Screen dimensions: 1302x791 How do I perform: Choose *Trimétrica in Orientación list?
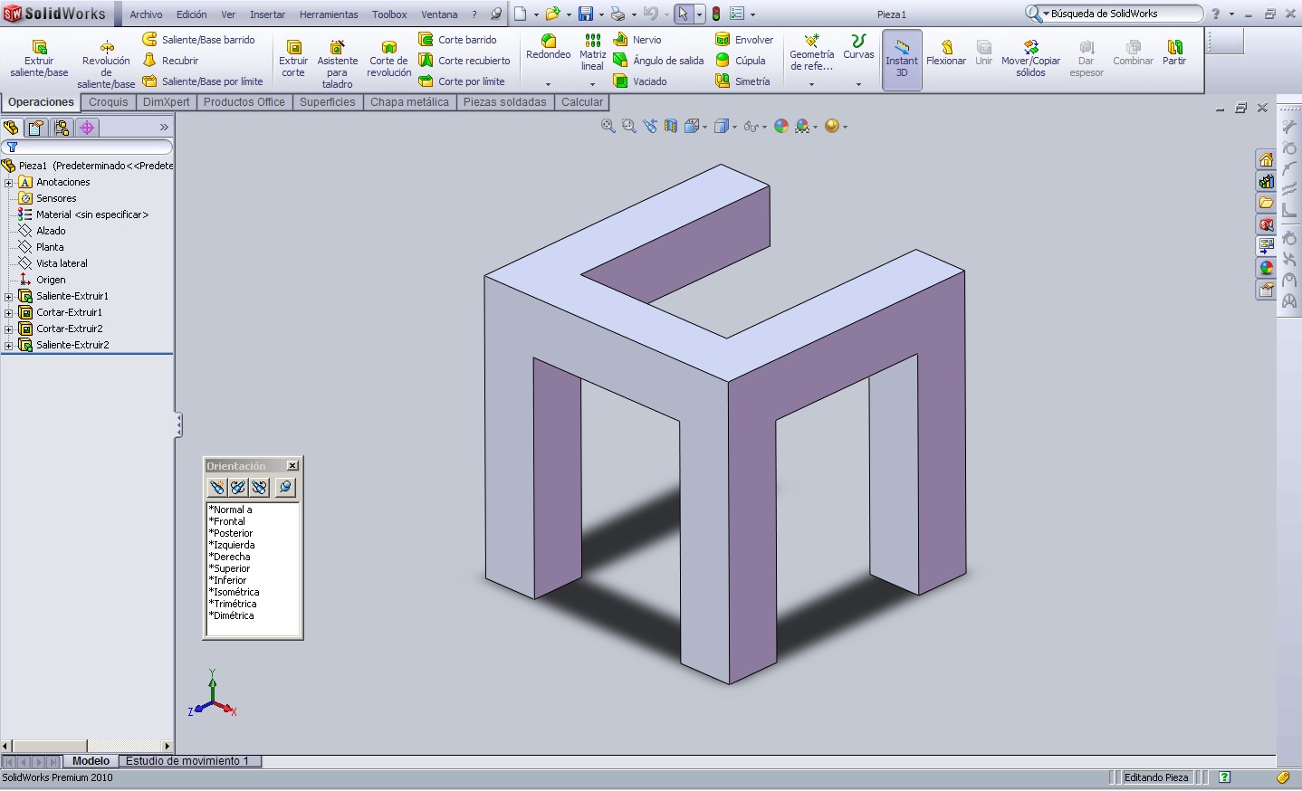point(233,604)
